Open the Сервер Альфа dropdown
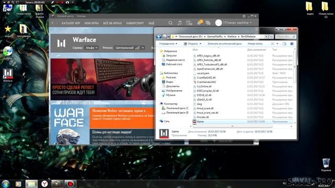The image size is (335, 188). click(92, 48)
